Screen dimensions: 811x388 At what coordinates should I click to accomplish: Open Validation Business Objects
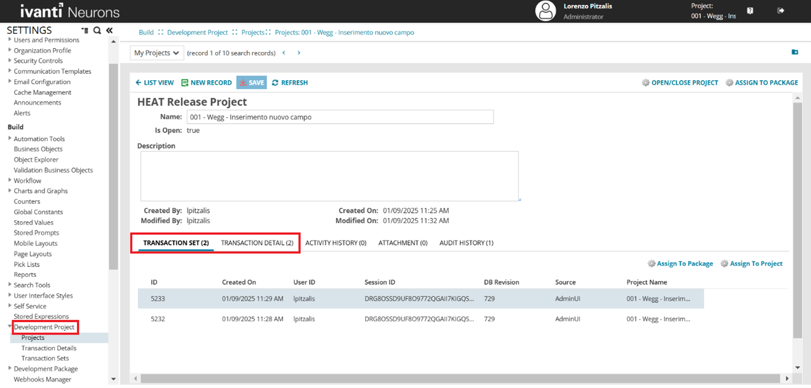(53, 170)
